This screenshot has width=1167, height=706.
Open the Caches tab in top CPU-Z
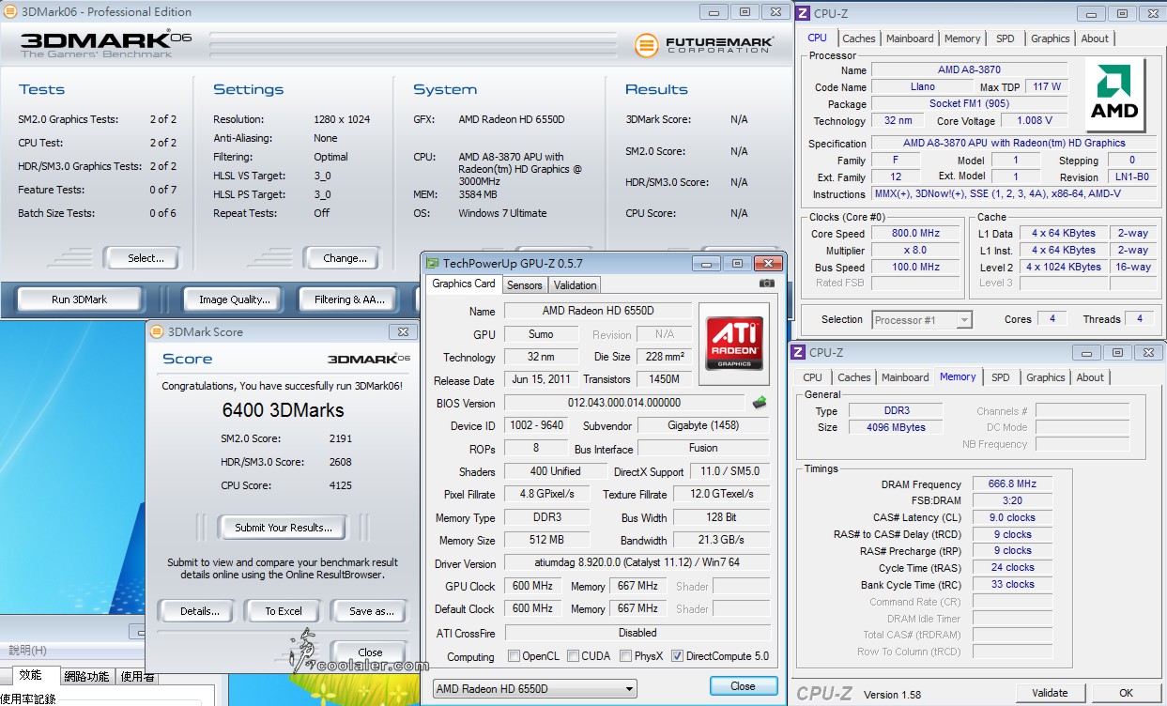click(x=858, y=38)
